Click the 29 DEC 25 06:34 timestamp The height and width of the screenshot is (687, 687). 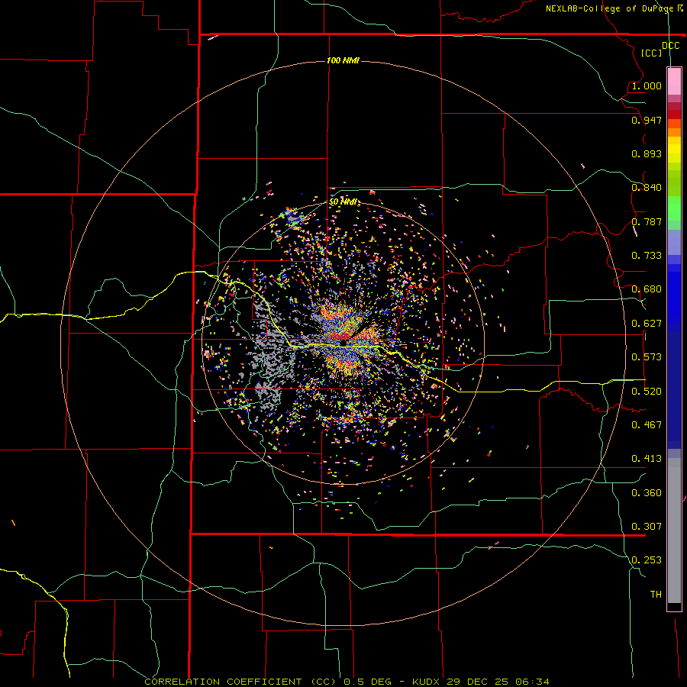click(x=498, y=682)
